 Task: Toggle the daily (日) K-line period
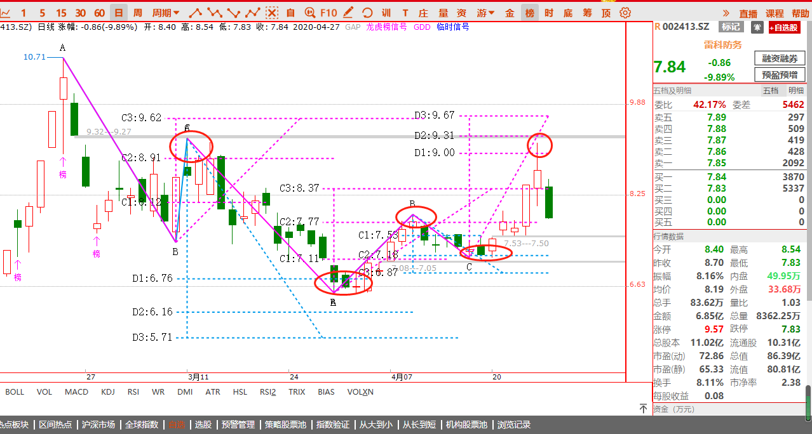pyautogui.click(x=119, y=12)
